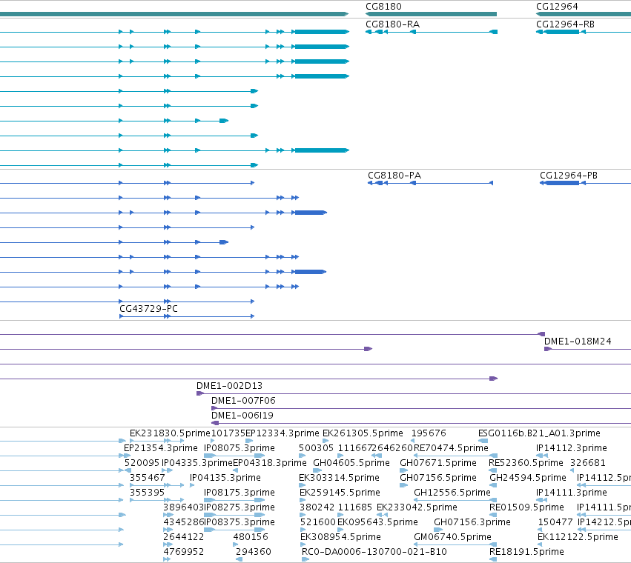Click EST label 101735
This screenshot has height=563, width=631.
[x=228, y=433]
